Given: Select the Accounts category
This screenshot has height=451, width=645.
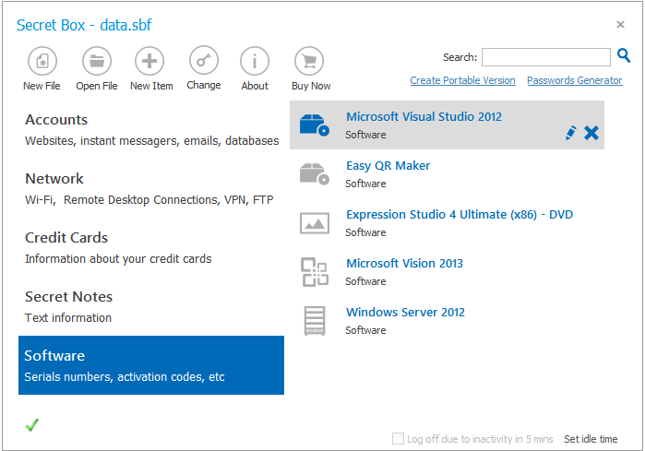Looking at the screenshot, I should click(150, 129).
